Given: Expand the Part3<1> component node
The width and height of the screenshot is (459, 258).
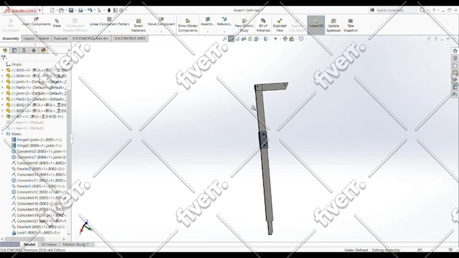Looking at the screenshot, I should [x=2, y=88].
